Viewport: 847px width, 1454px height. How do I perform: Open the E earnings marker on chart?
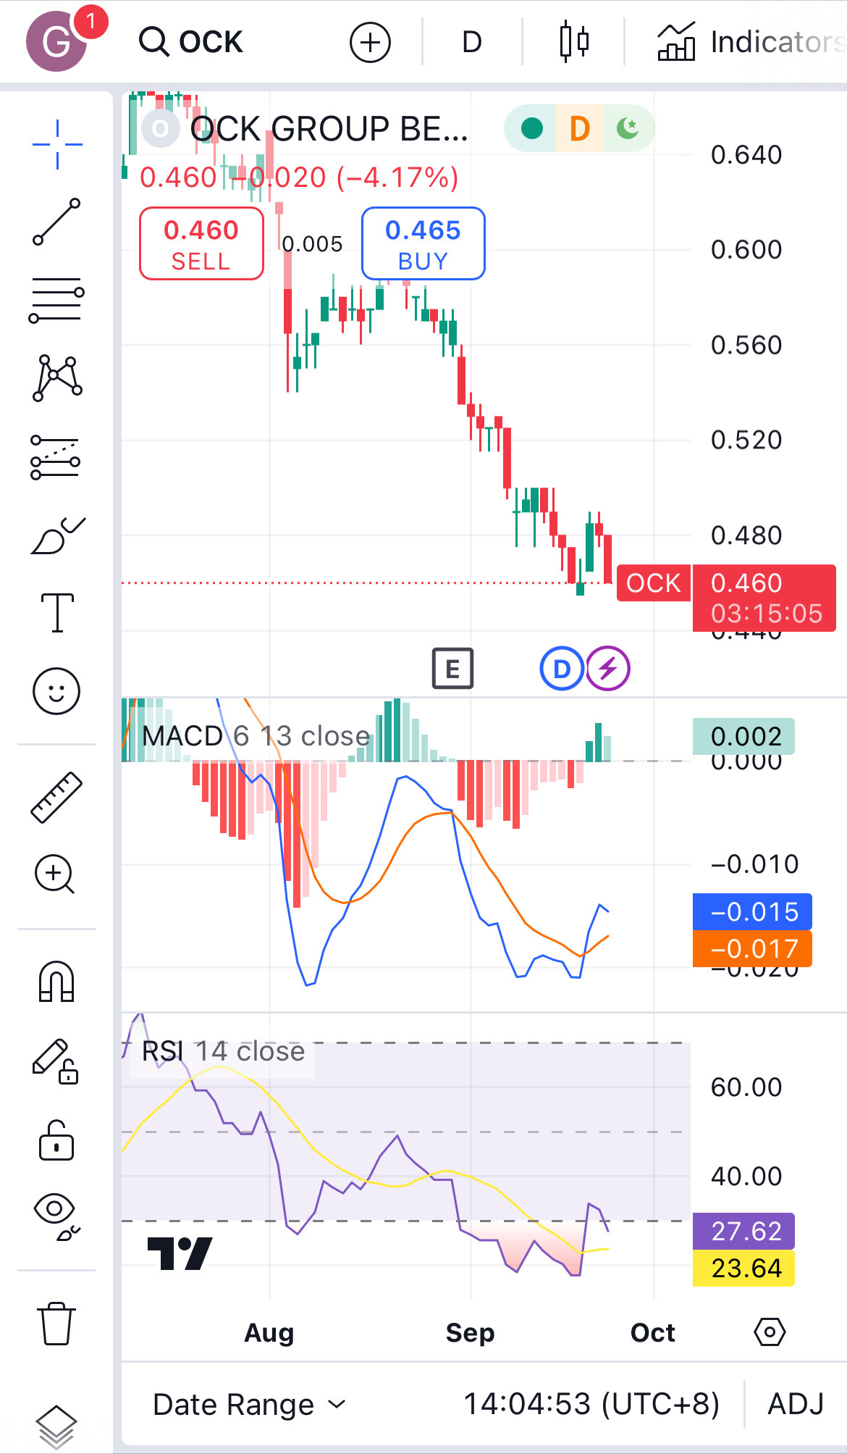[x=452, y=668]
